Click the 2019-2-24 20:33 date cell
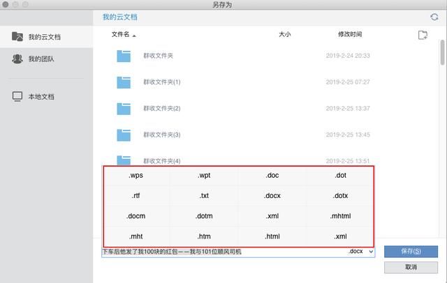447x283 pixels. coord(348,56)
